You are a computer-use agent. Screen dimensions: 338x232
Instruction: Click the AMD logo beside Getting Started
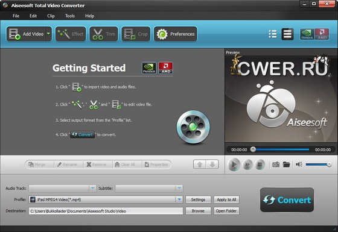click(165, 68)
